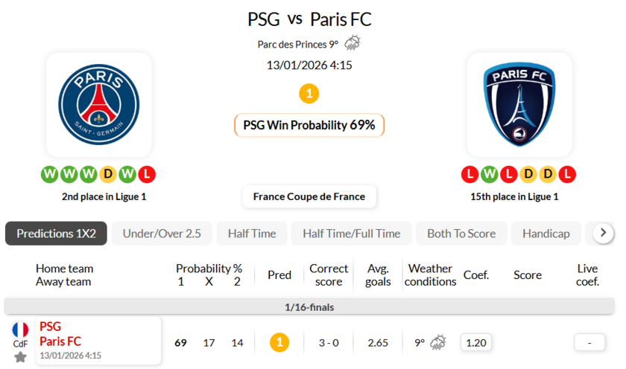This screenshot has width=626, height=369.
Task: Click the rainy weather icon near Parc des Princes
Action: click(x=352, y=43)
